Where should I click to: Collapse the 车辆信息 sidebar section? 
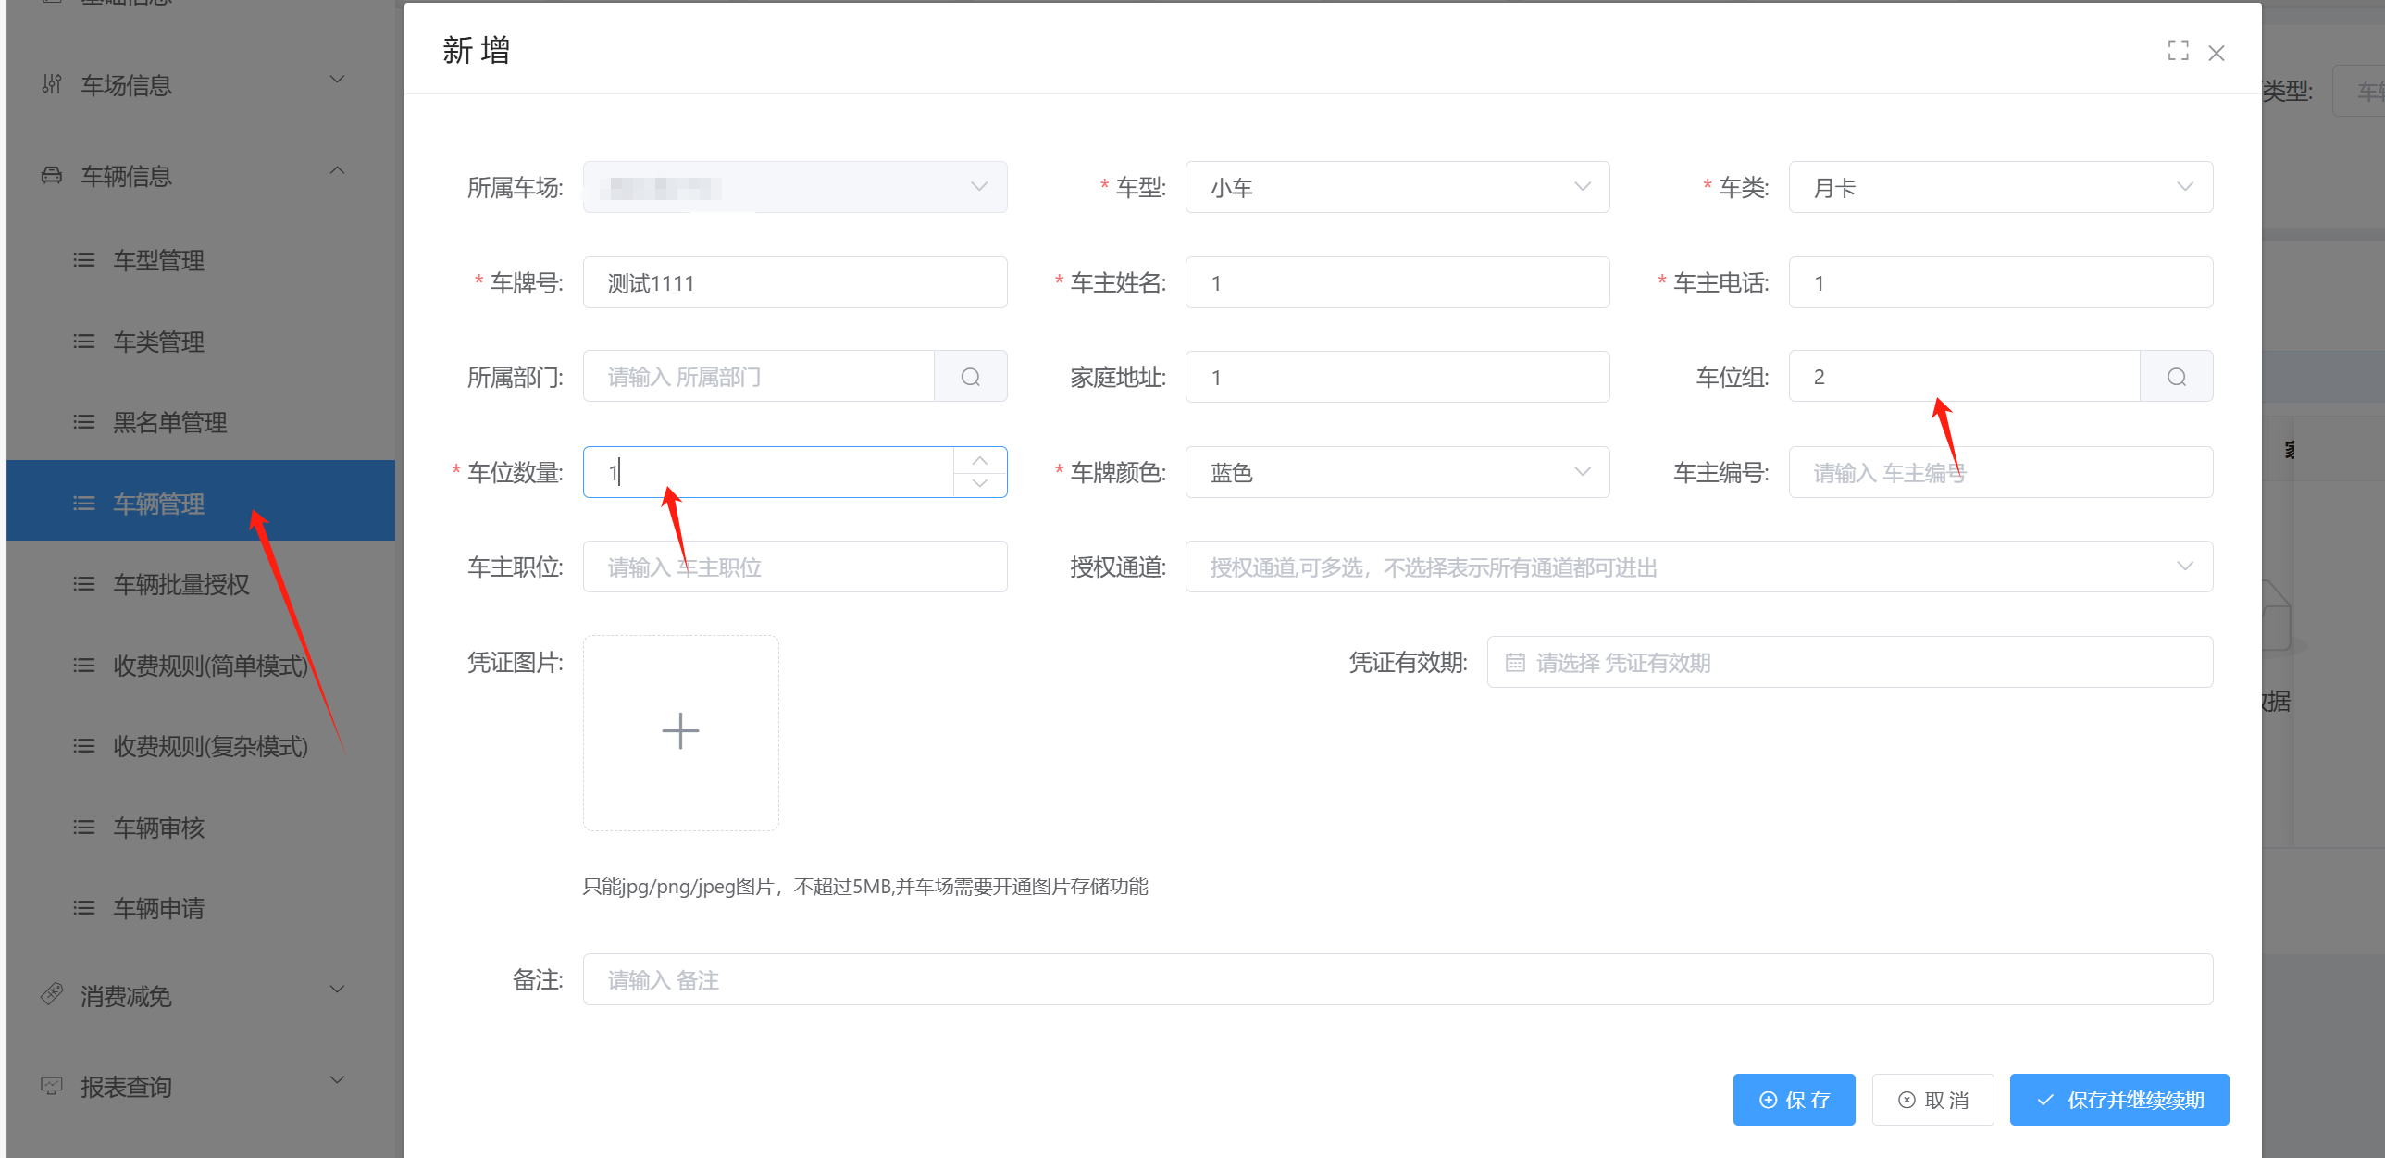pyautogui.click(x=337, y=170)
